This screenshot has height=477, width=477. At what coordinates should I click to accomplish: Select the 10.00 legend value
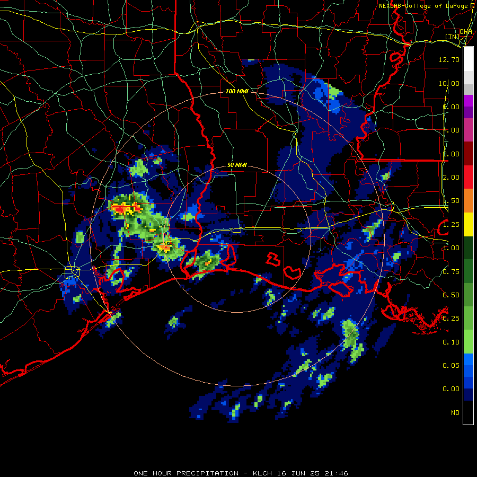(449, 83)
